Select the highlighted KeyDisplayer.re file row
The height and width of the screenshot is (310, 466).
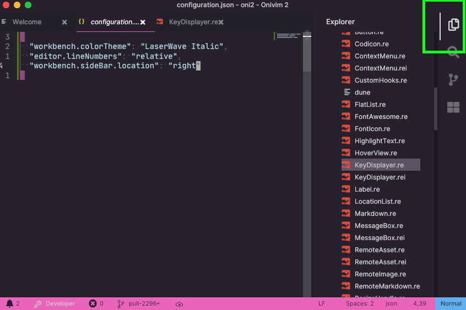[x=381, y=165]
